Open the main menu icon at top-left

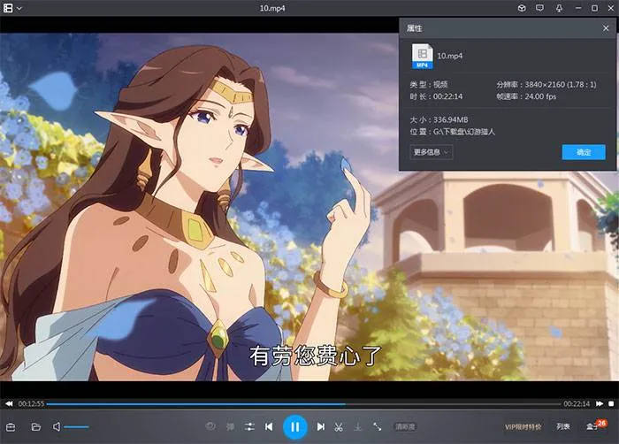click(x=8, y=8)
